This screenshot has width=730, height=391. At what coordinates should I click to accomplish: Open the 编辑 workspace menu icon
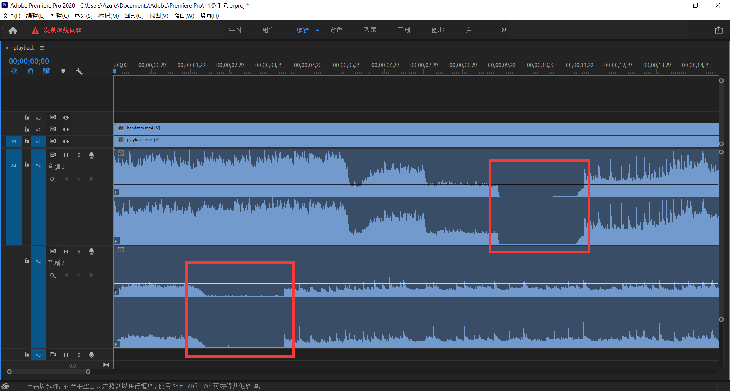tap(317, 30)
